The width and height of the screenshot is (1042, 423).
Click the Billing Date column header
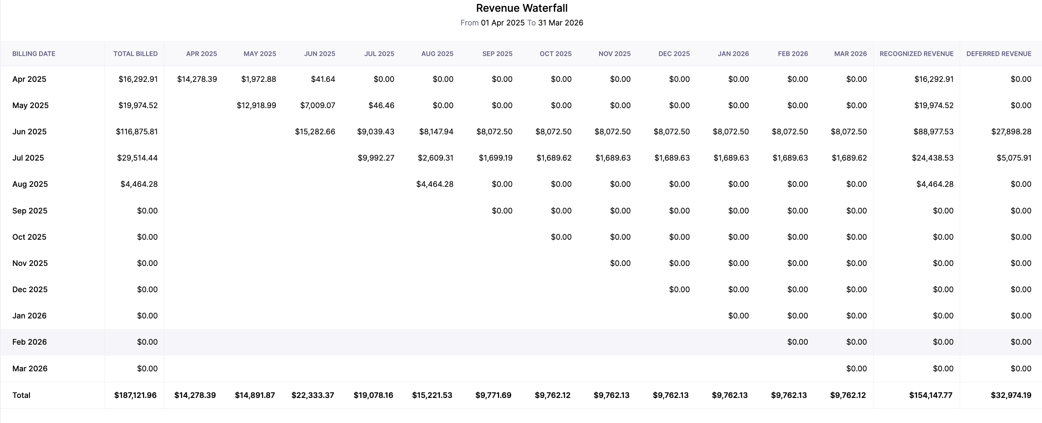(34, 54)
